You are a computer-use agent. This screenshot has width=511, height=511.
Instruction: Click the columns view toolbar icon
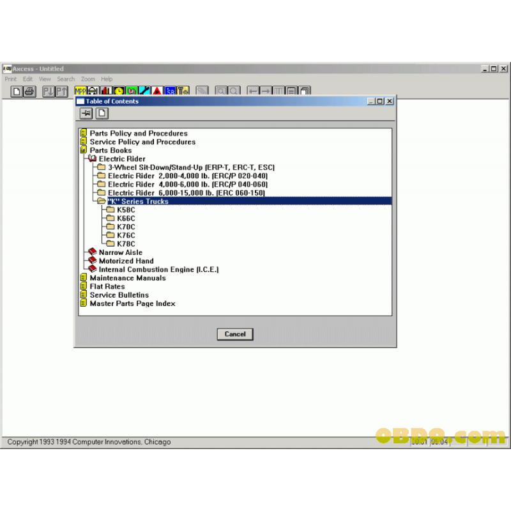278,91
